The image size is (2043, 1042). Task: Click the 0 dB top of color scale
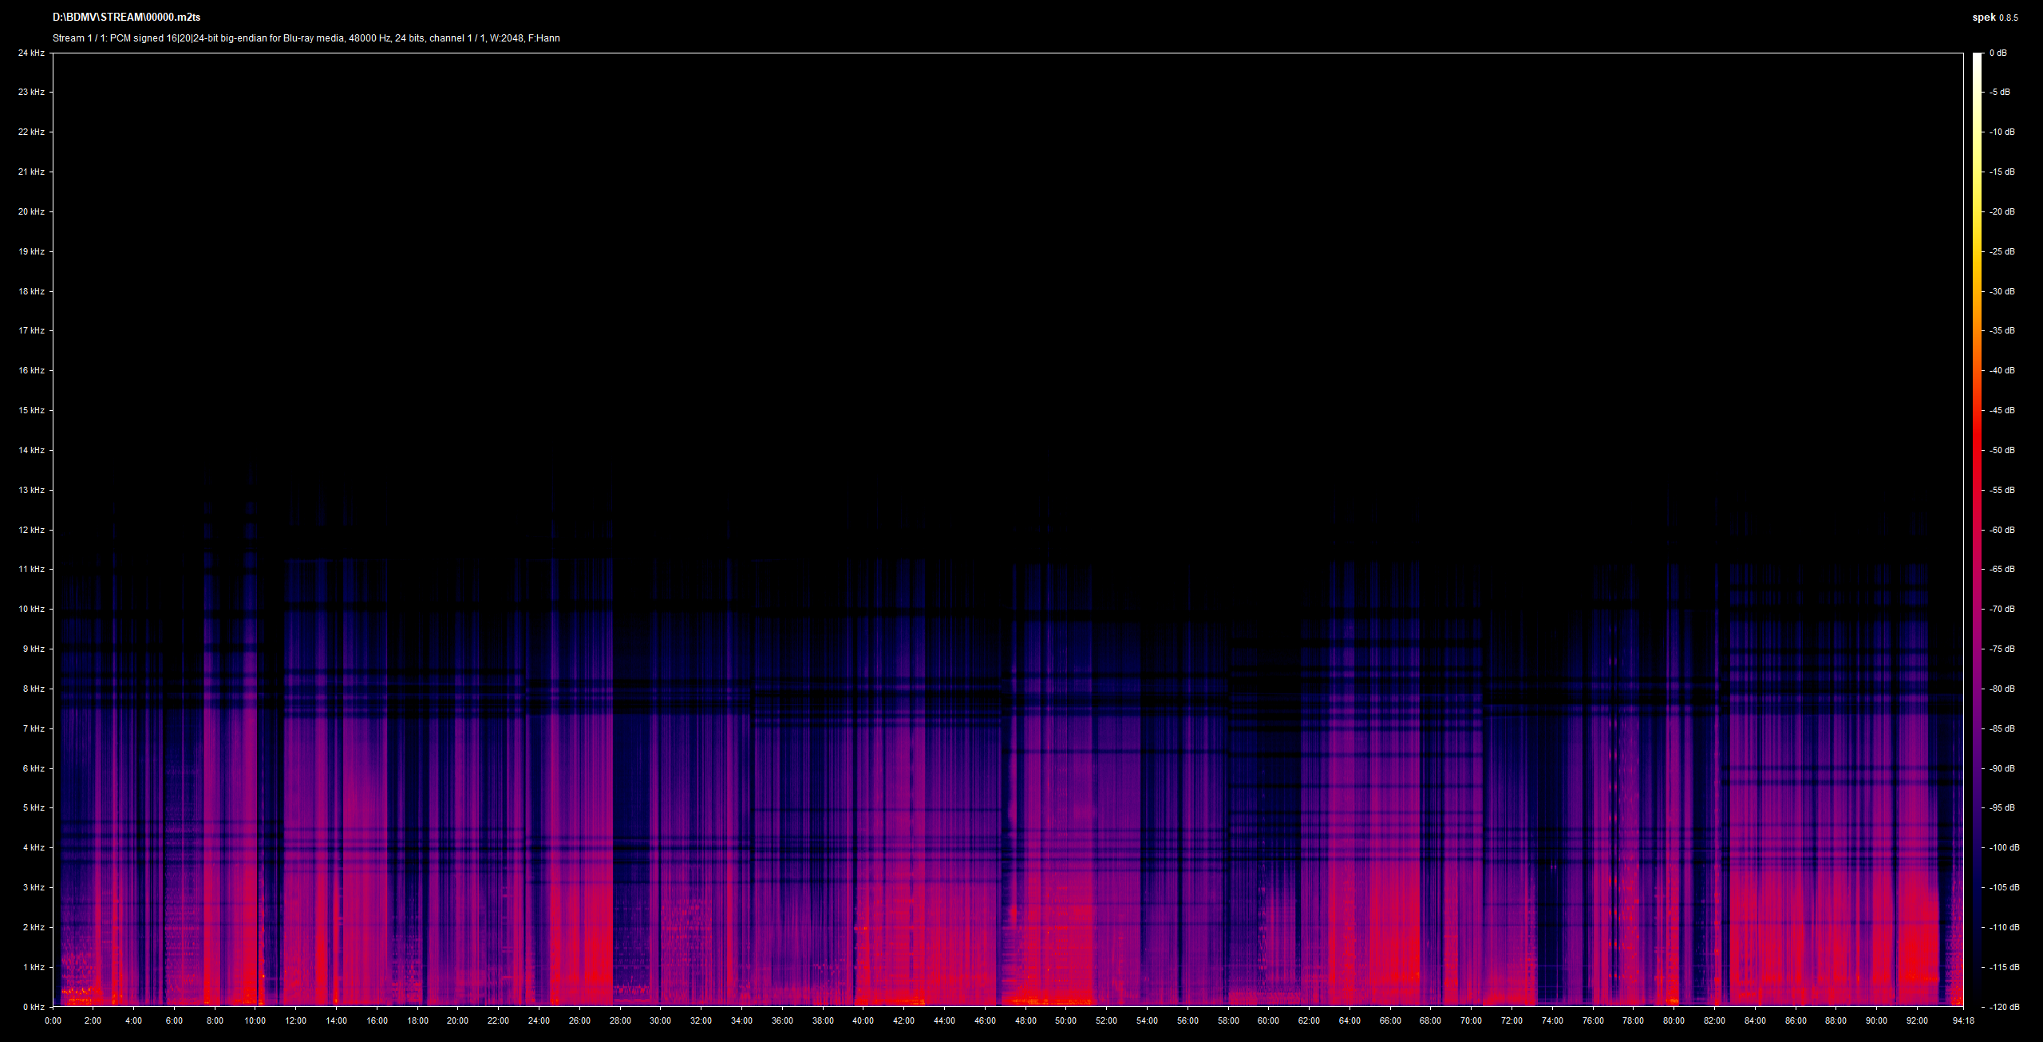click(1998, 53)
